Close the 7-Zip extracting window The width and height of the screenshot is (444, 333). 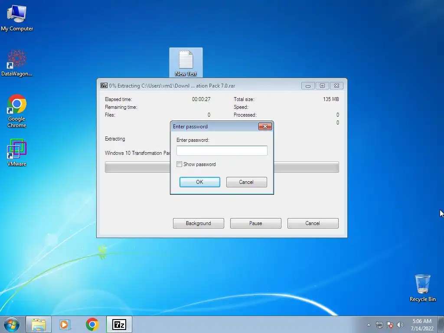tap(336, 85)
